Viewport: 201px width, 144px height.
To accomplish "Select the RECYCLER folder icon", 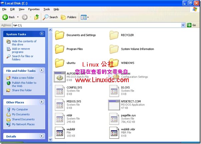I will pos(114,35).
